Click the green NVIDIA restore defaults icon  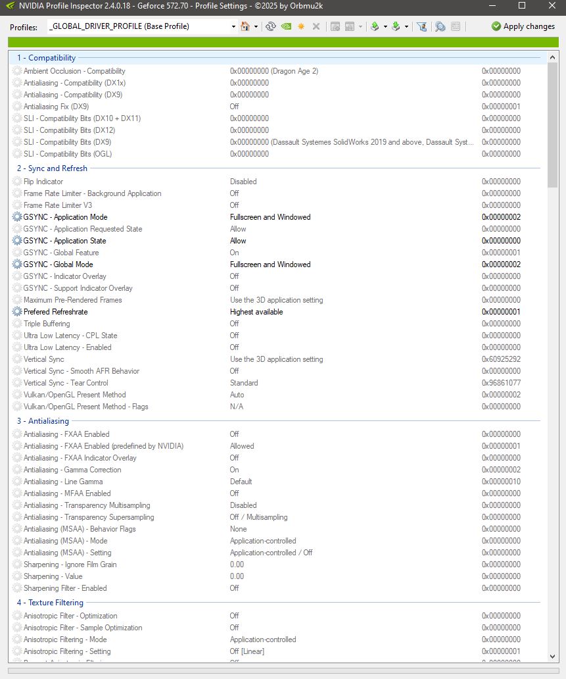(286, 26)
